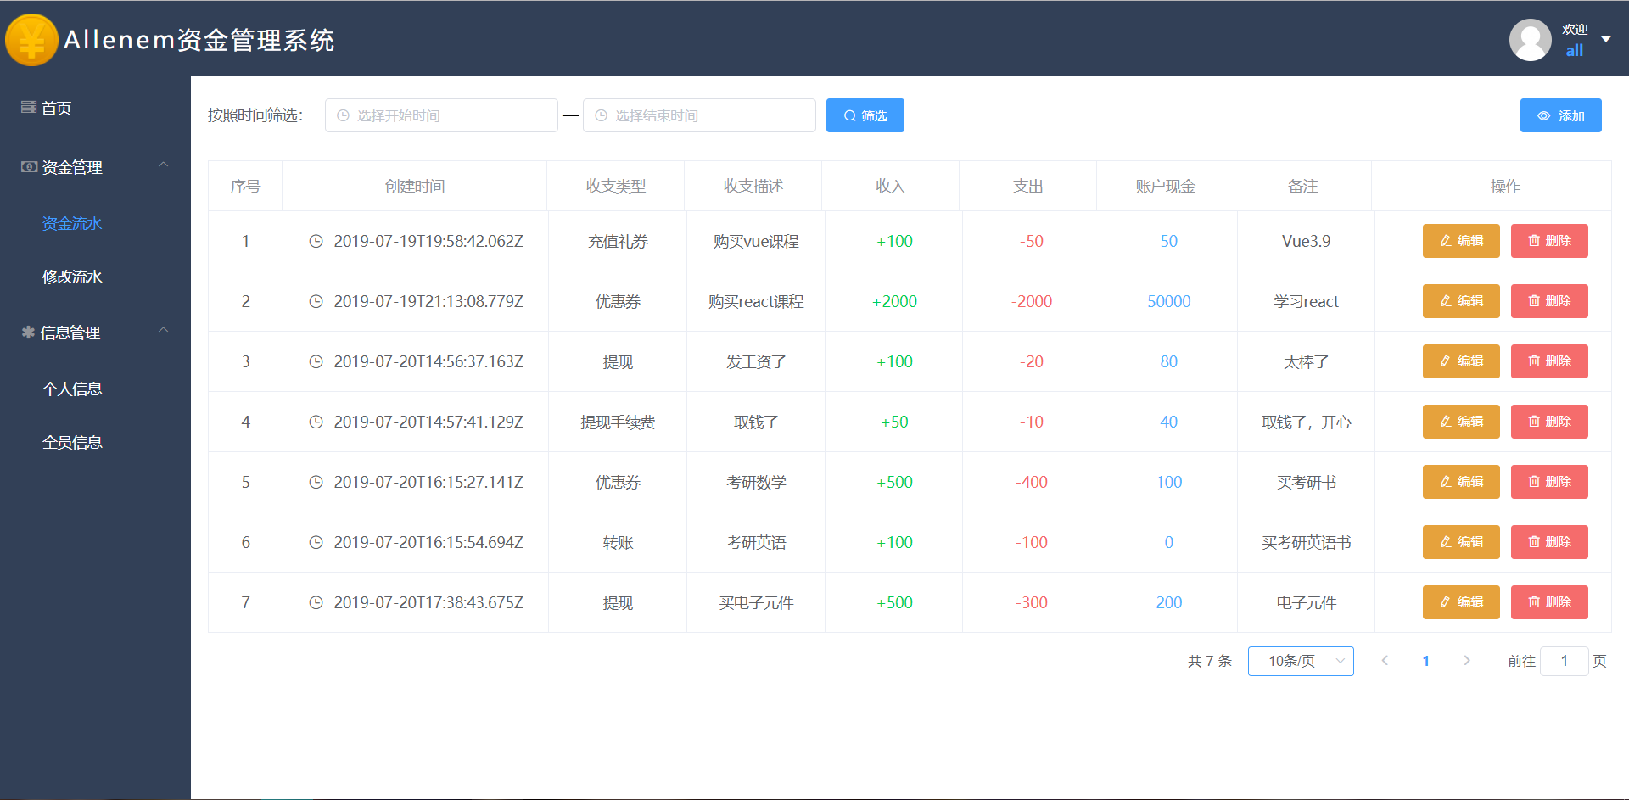Collapse the 资金管理 sidebar section

(x=164, y=165)
